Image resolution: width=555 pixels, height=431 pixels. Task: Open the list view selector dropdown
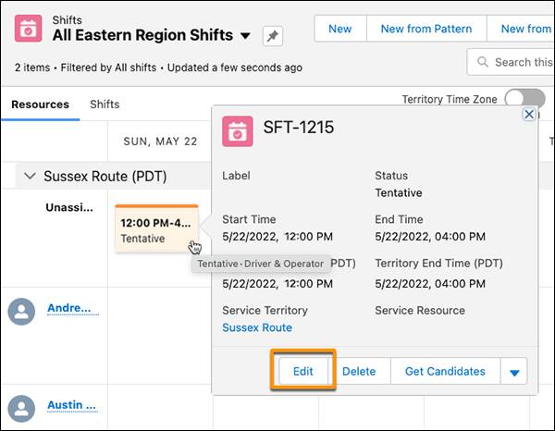(245, 36)
